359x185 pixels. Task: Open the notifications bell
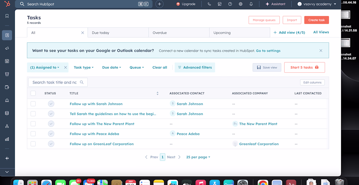tap(251, 4)
